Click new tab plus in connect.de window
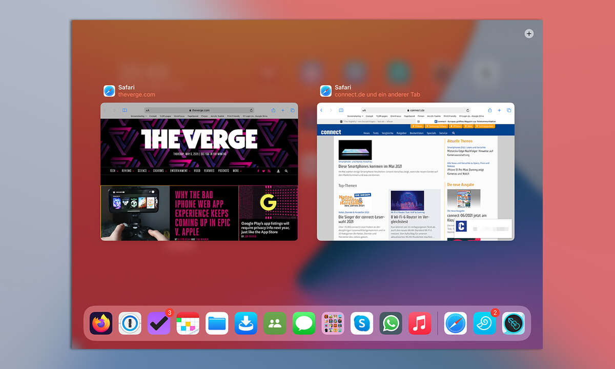This screenshot has height=369, width=615. 499,110
